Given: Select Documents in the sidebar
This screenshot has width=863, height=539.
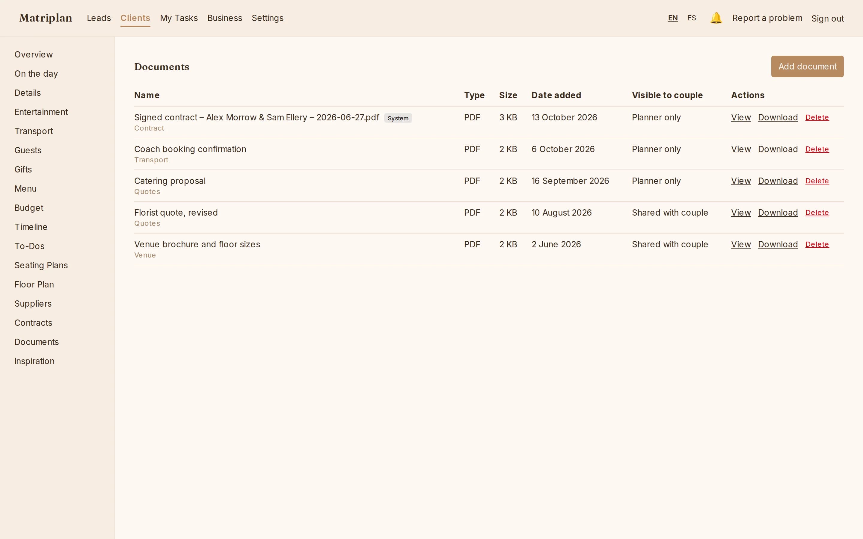Looking at the screenshot, I should pos(36,342).
